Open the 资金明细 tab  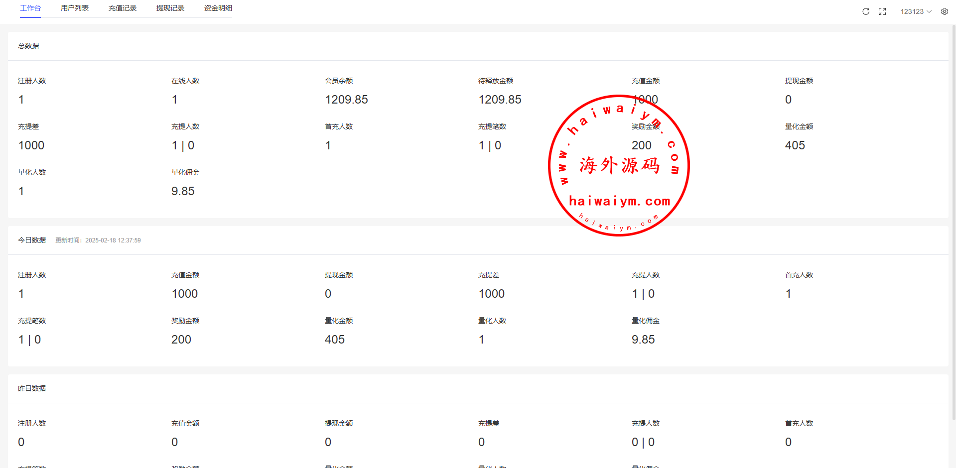(x=218, y=8)
